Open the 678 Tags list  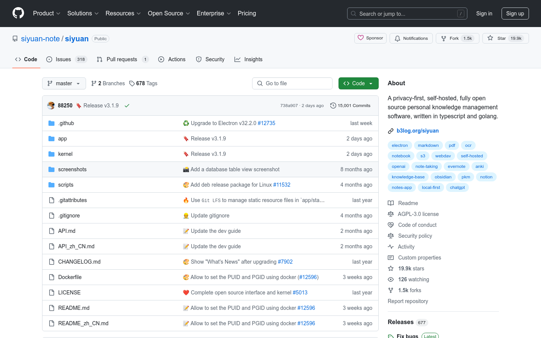tap(143, 83)
